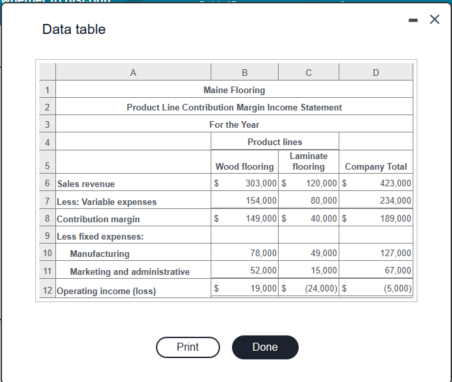Minimize the Data table dialog
This screenshot has width=452, height=382.
[x=413, y=20]
